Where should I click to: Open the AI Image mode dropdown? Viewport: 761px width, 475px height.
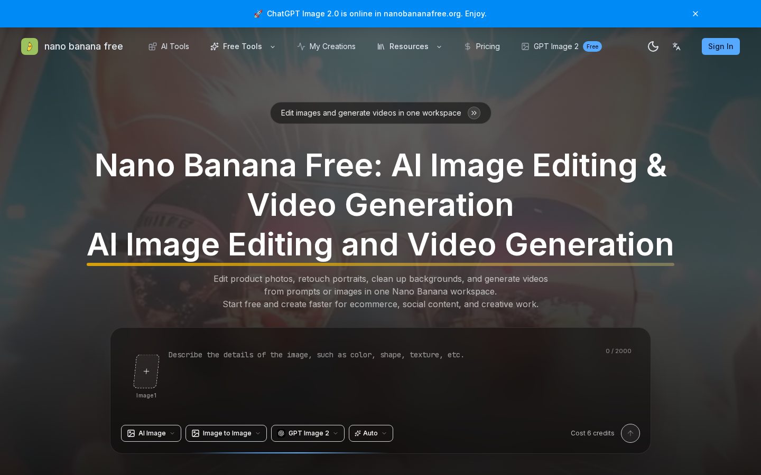(151, 433)
